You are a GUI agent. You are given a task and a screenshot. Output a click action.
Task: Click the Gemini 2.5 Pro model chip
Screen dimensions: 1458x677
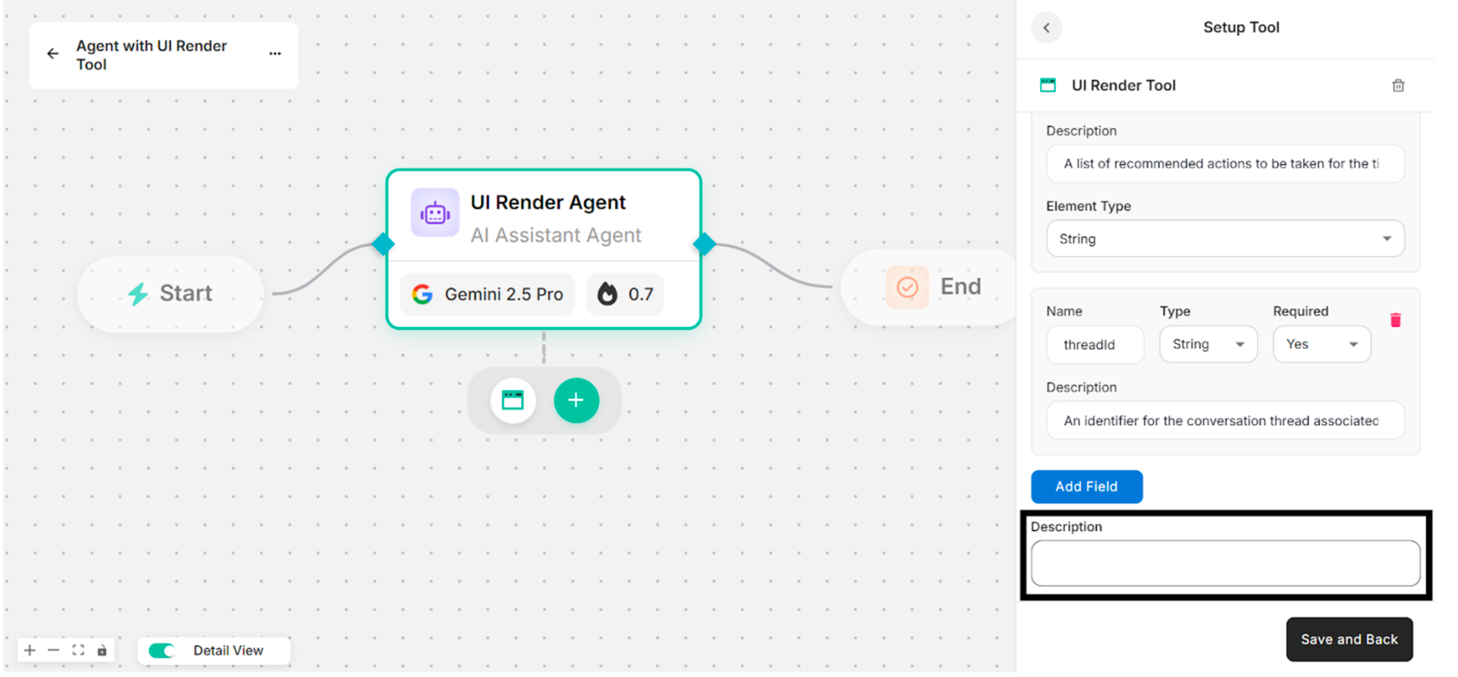click(487, 295)
